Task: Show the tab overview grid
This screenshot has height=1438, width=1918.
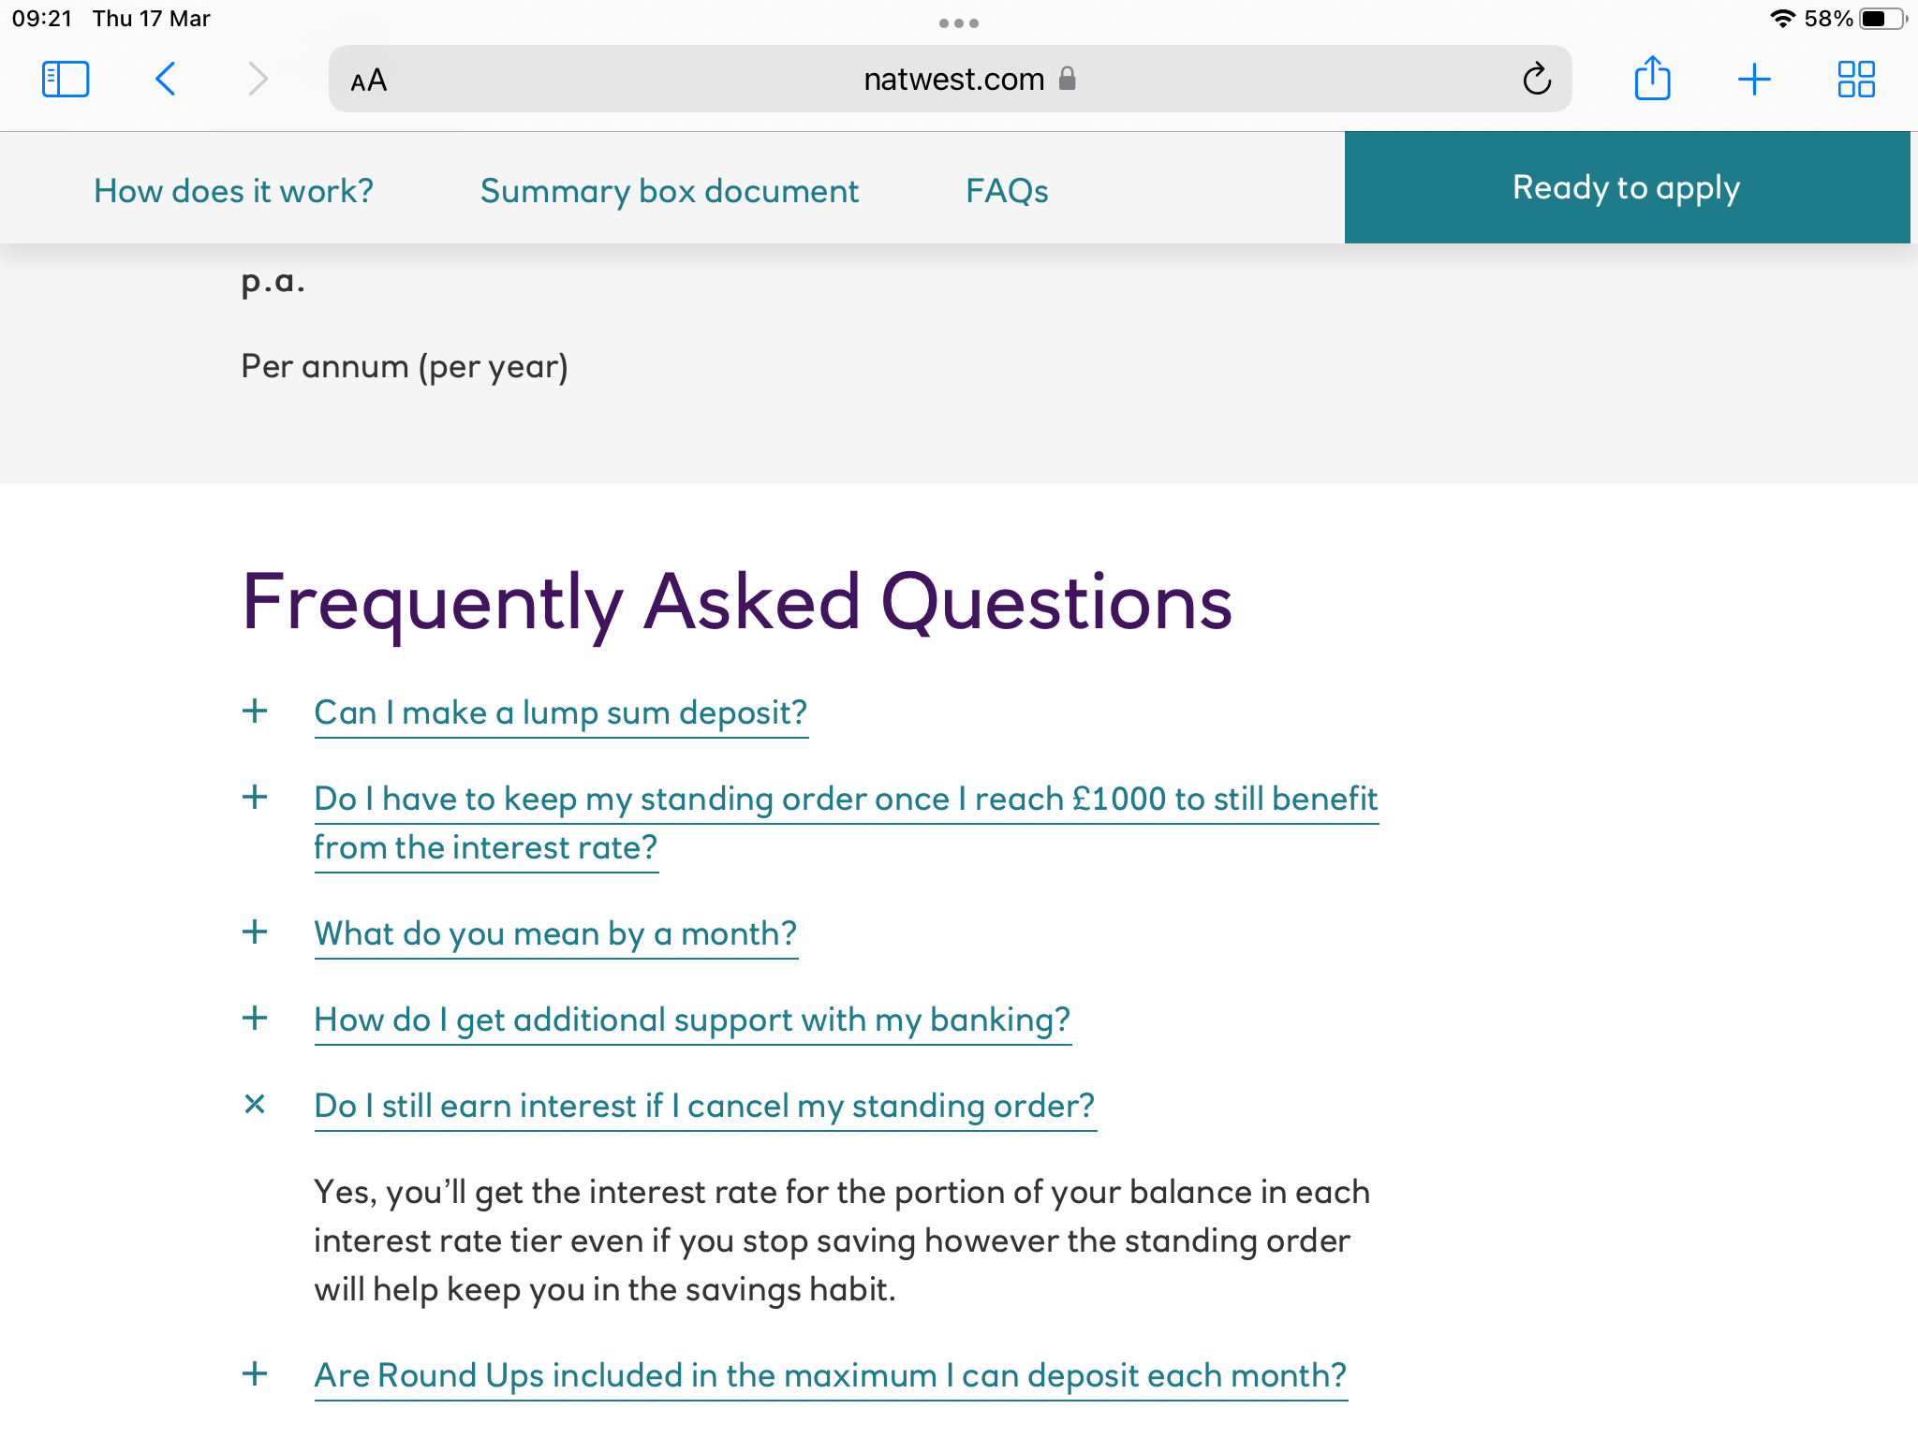Action: pyautogui.click(x=1855, y=80)
